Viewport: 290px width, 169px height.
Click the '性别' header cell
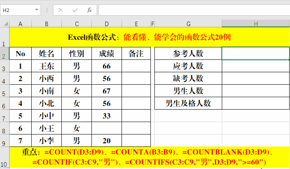[x=77, y=53]
